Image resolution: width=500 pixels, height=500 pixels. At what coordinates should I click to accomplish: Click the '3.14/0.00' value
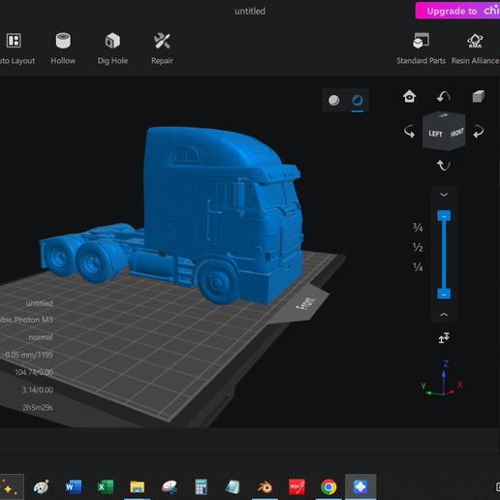(38, 390)
